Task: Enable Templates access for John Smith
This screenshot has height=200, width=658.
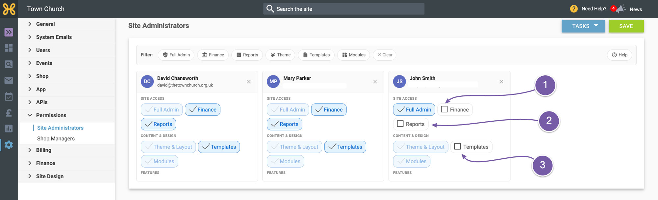Action: pos(457,146)
